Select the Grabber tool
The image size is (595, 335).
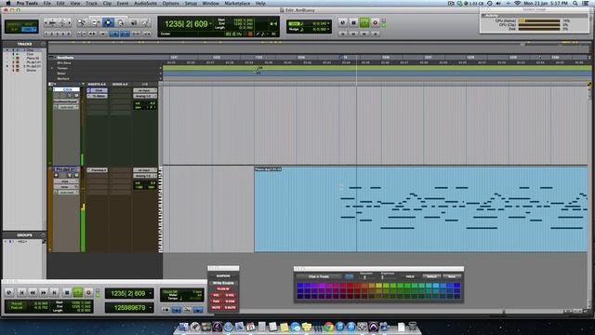(121, 22)
